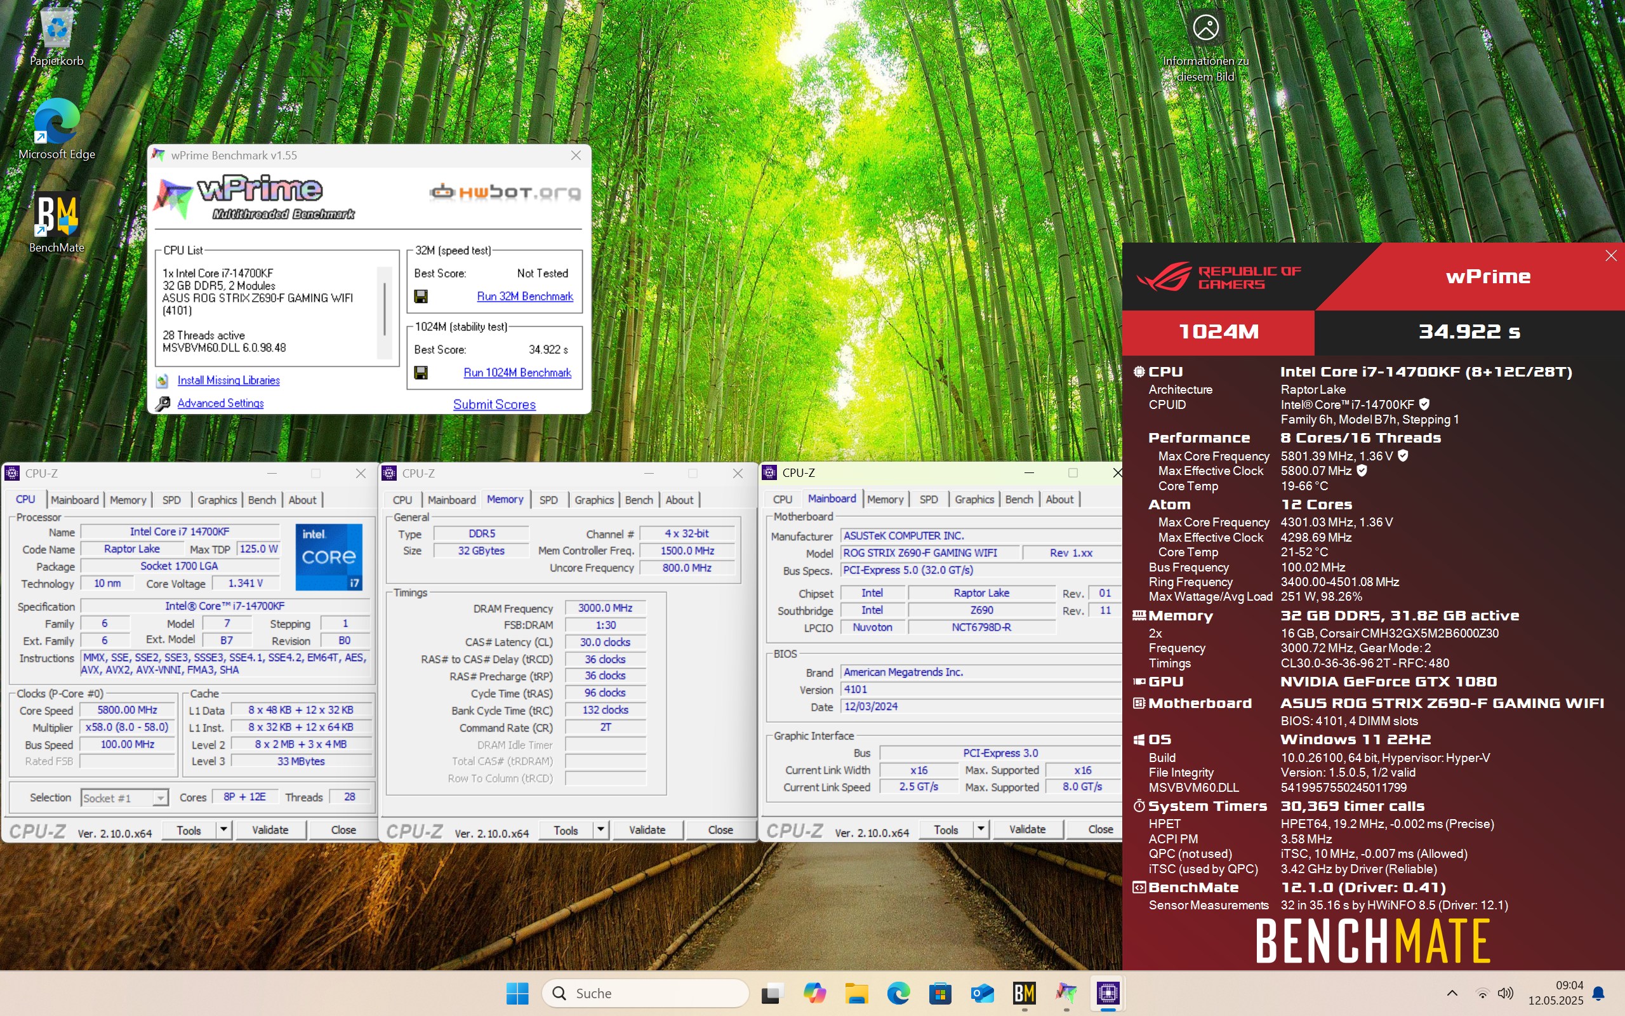Viewport: 1625px width, 1016px height.
Task: Open Microsoft Store from the taskbar
Action: pos(940,993)
